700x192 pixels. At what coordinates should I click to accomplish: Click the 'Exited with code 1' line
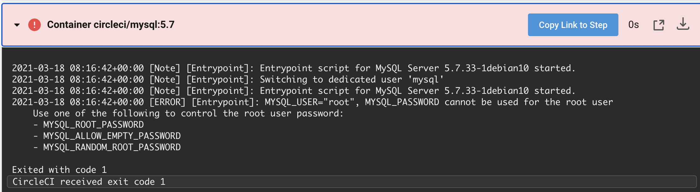coord(59,170)
